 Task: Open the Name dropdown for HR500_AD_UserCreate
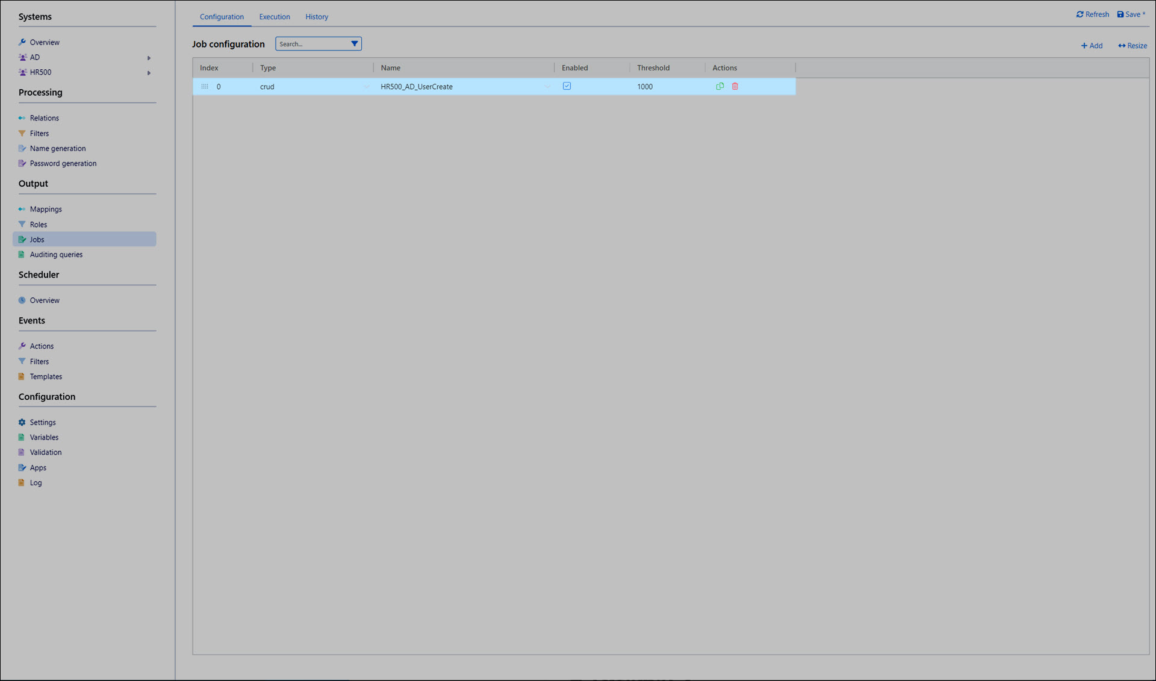point(547,87)
